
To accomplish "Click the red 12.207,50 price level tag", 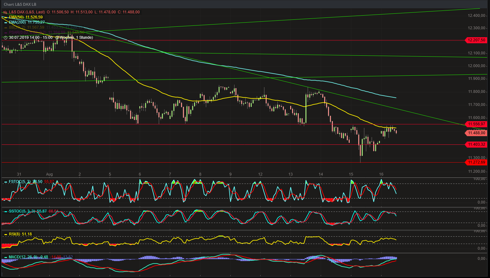I will pos(476,40).
